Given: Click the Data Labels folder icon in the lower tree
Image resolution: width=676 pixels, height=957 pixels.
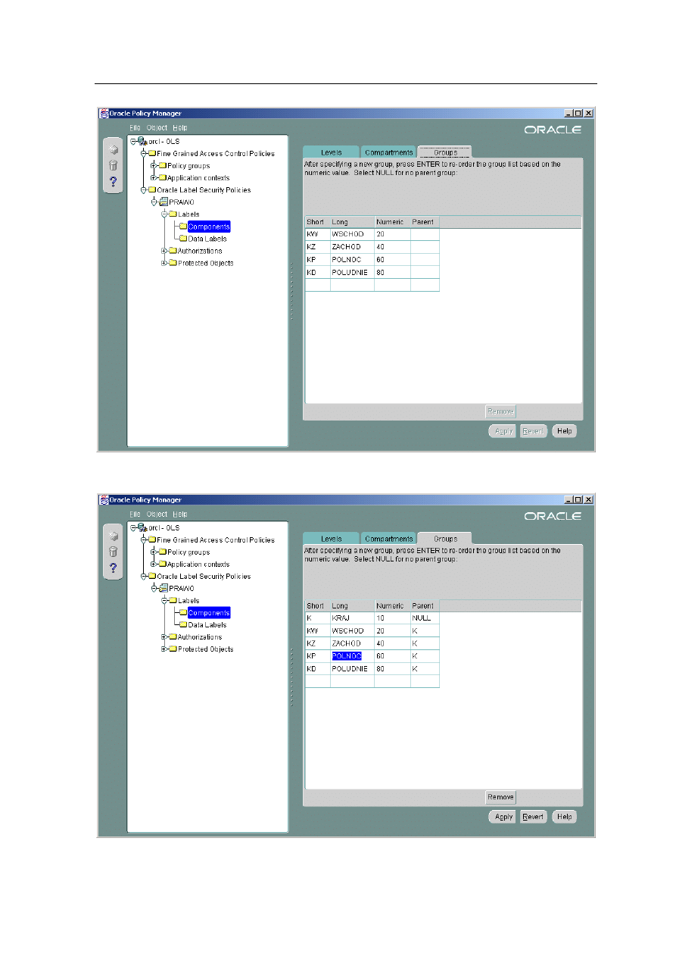Looking at the screenshot, I should tap(182, 625).
